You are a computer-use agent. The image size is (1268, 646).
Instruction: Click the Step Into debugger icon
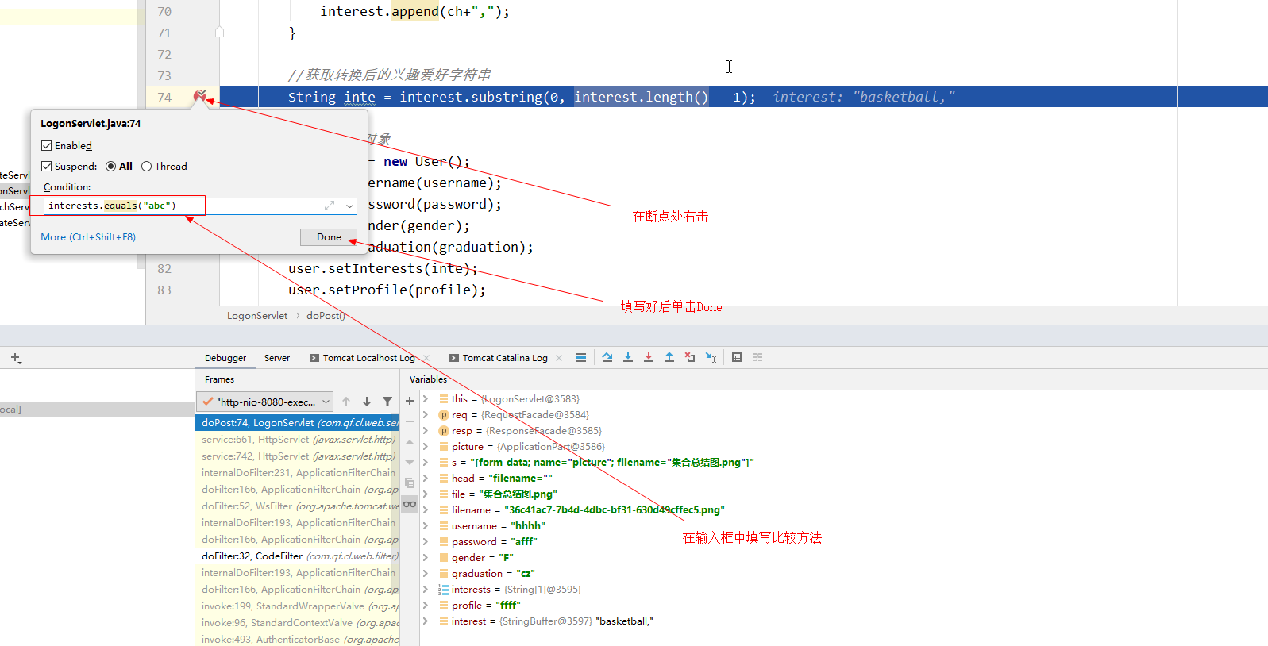tap(628, 357)
